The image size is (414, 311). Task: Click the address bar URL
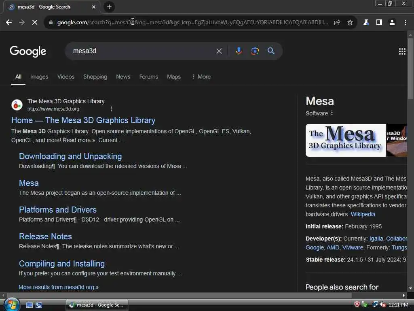[x=193, y=23]
